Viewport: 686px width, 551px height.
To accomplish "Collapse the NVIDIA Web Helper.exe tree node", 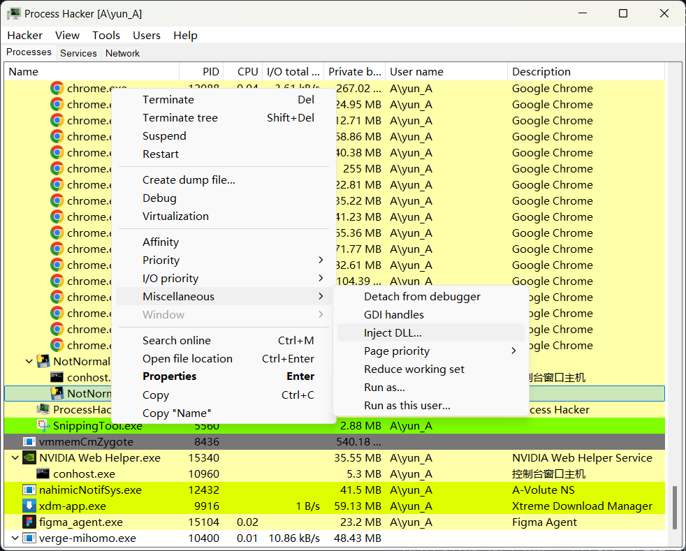I will tap(15, 458).
